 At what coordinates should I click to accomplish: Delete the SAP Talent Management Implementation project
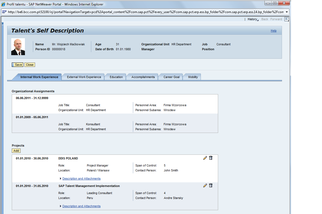tap(211, 185)
